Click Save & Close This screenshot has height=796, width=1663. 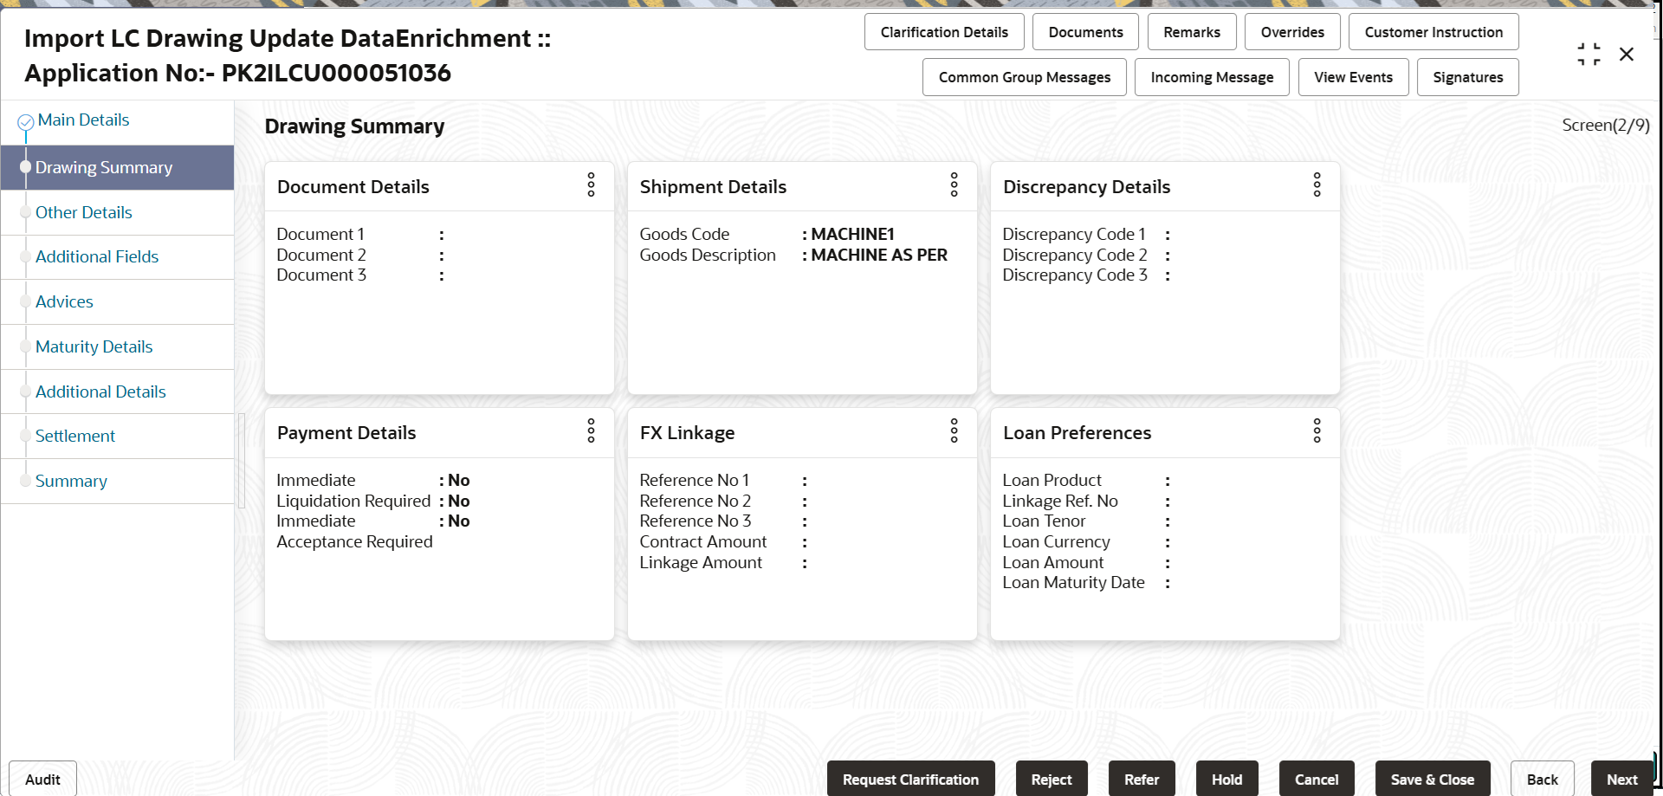pos(1432,779)
